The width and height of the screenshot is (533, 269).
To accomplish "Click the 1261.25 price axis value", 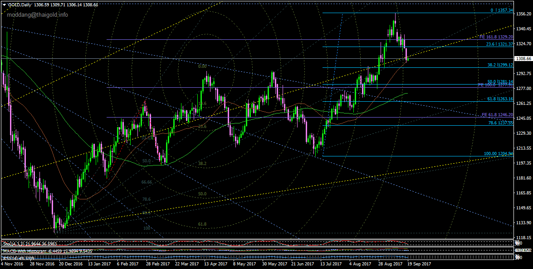I will (x=524, y=104).
